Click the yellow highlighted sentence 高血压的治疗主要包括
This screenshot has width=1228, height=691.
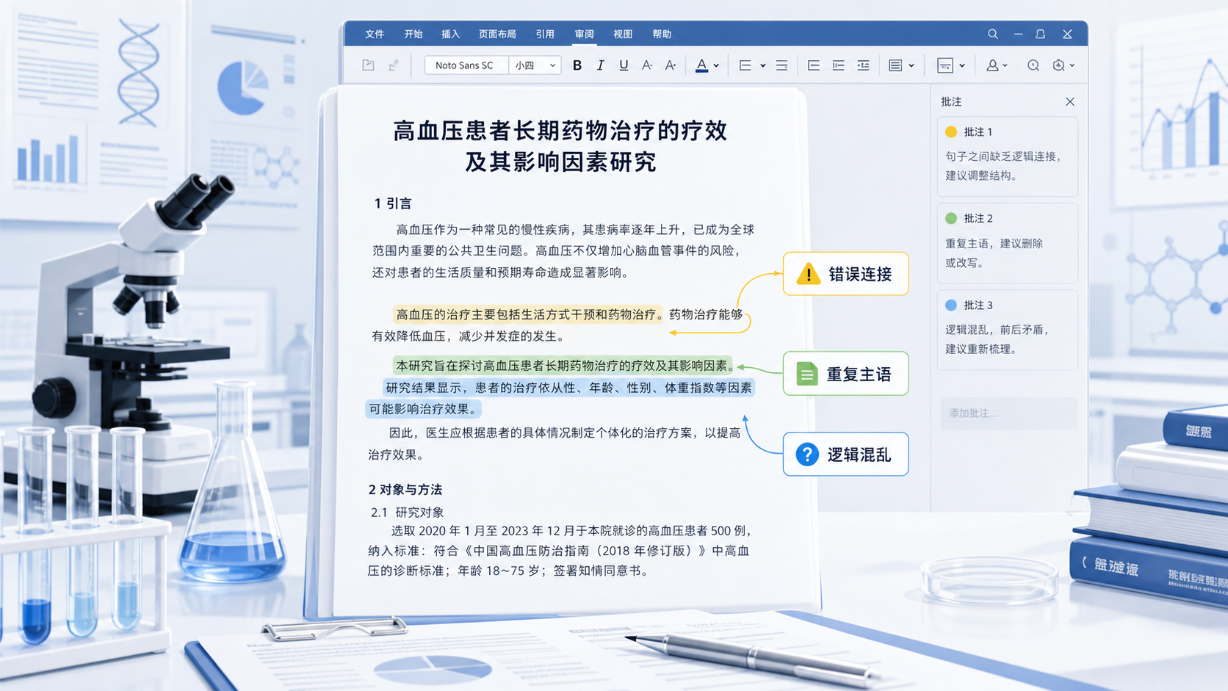pos(527,314)
